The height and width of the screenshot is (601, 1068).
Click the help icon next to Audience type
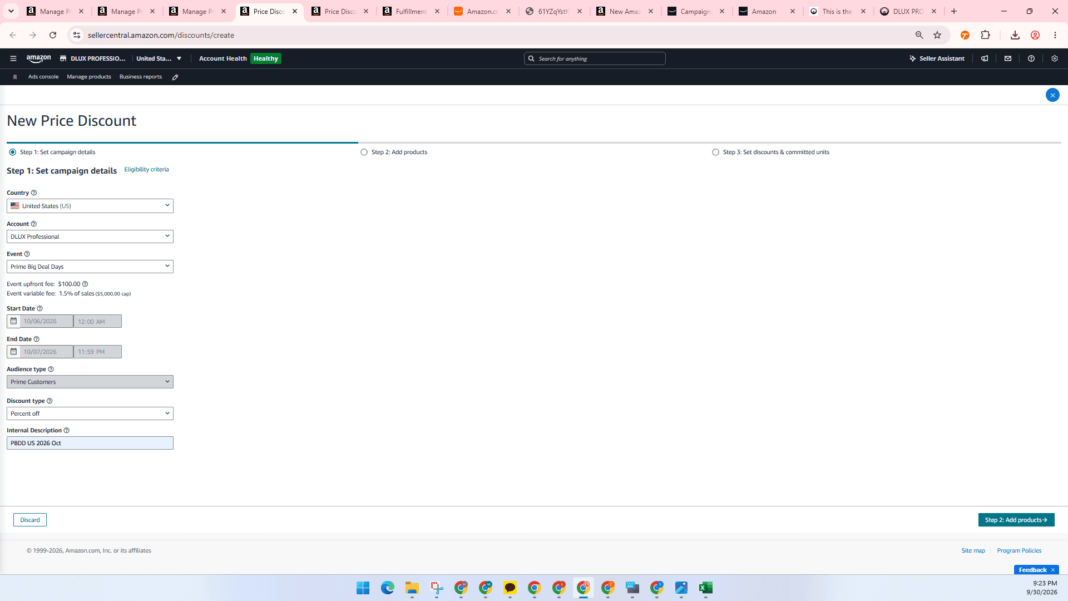click(x=51, y=370)
